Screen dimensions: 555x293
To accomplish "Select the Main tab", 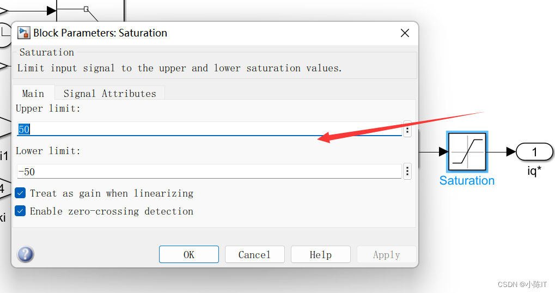I will tap(33, 94).
